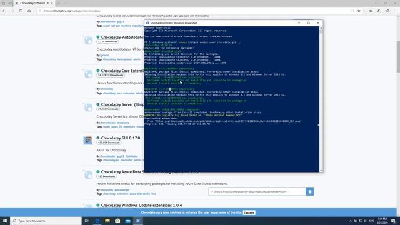Open Task View from the taskbar
The width and height of the screenshot is (400, 225).
(x=87, y=221)
